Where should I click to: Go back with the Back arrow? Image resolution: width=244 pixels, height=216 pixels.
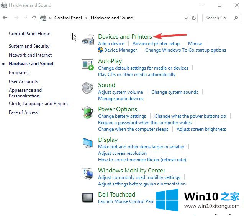(x=5, y=18)
